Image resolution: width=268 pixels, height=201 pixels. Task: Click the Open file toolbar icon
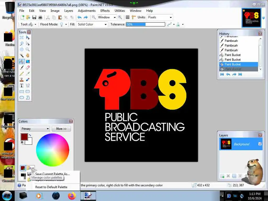point(28,17)
